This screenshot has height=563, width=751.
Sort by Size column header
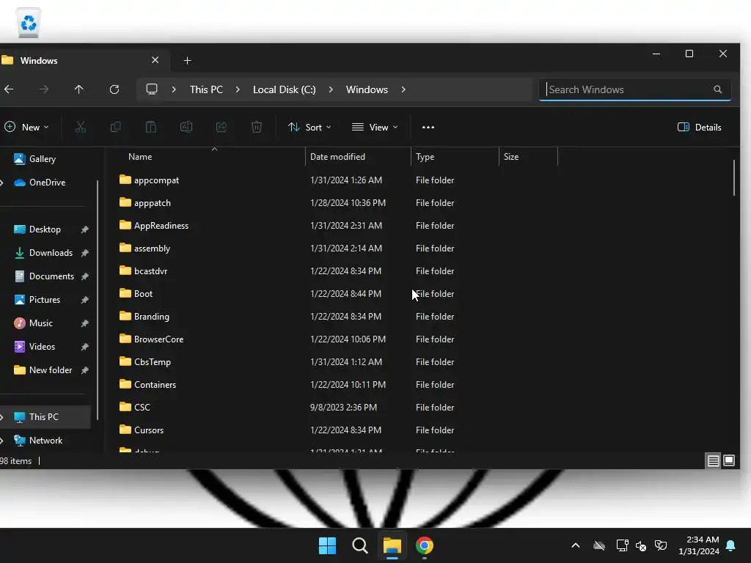click(x=528, y=157)
